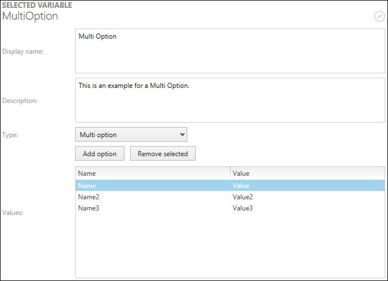Click into the Display name text field
The height and width of the screenshot is (281, 388).
[230, 51]
